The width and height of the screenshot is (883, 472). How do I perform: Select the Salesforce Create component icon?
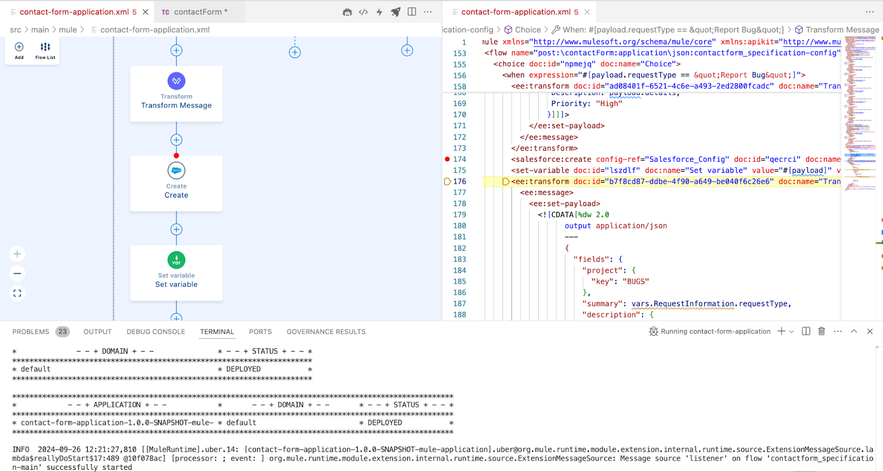point(177,171)
